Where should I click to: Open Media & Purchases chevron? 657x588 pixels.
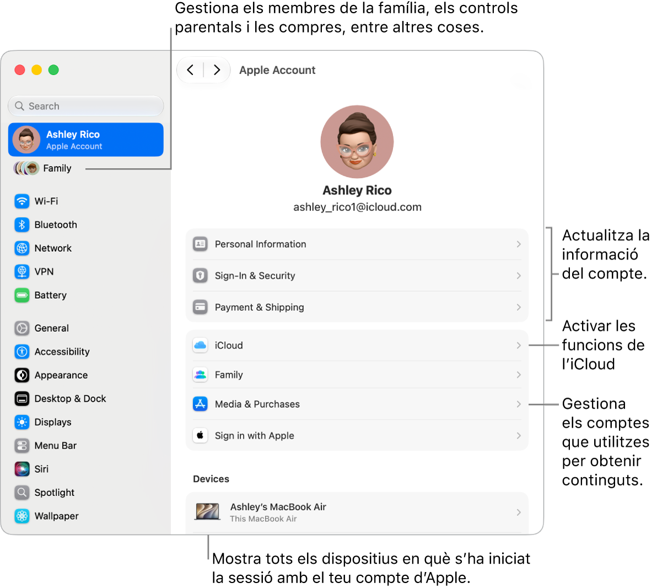pos(519,404)
